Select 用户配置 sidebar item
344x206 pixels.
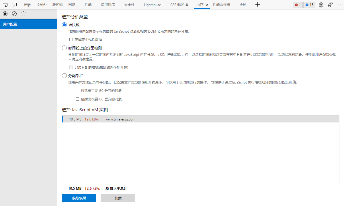(x=29, y=24)
